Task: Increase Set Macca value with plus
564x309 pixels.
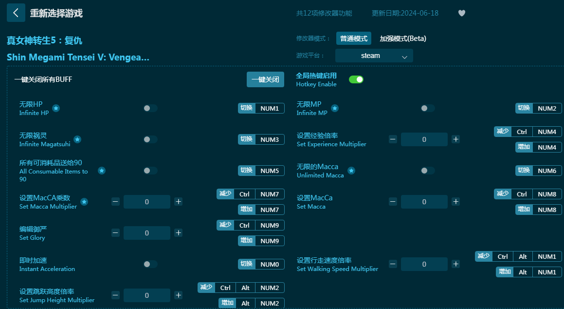Action: [456, 202]
